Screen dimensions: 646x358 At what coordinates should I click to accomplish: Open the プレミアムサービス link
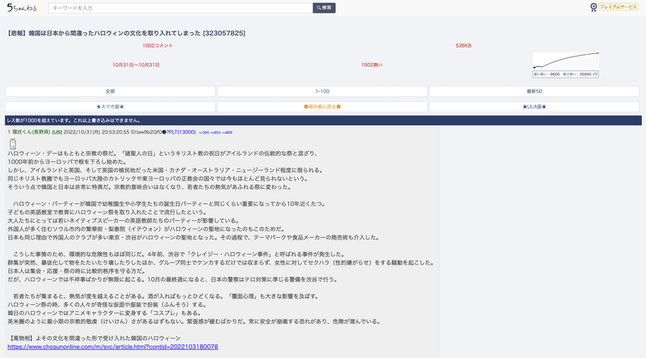tap(618, 7)
